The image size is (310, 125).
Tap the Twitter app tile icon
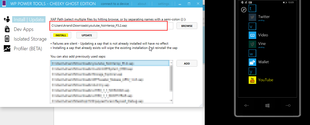coord(252,17)
